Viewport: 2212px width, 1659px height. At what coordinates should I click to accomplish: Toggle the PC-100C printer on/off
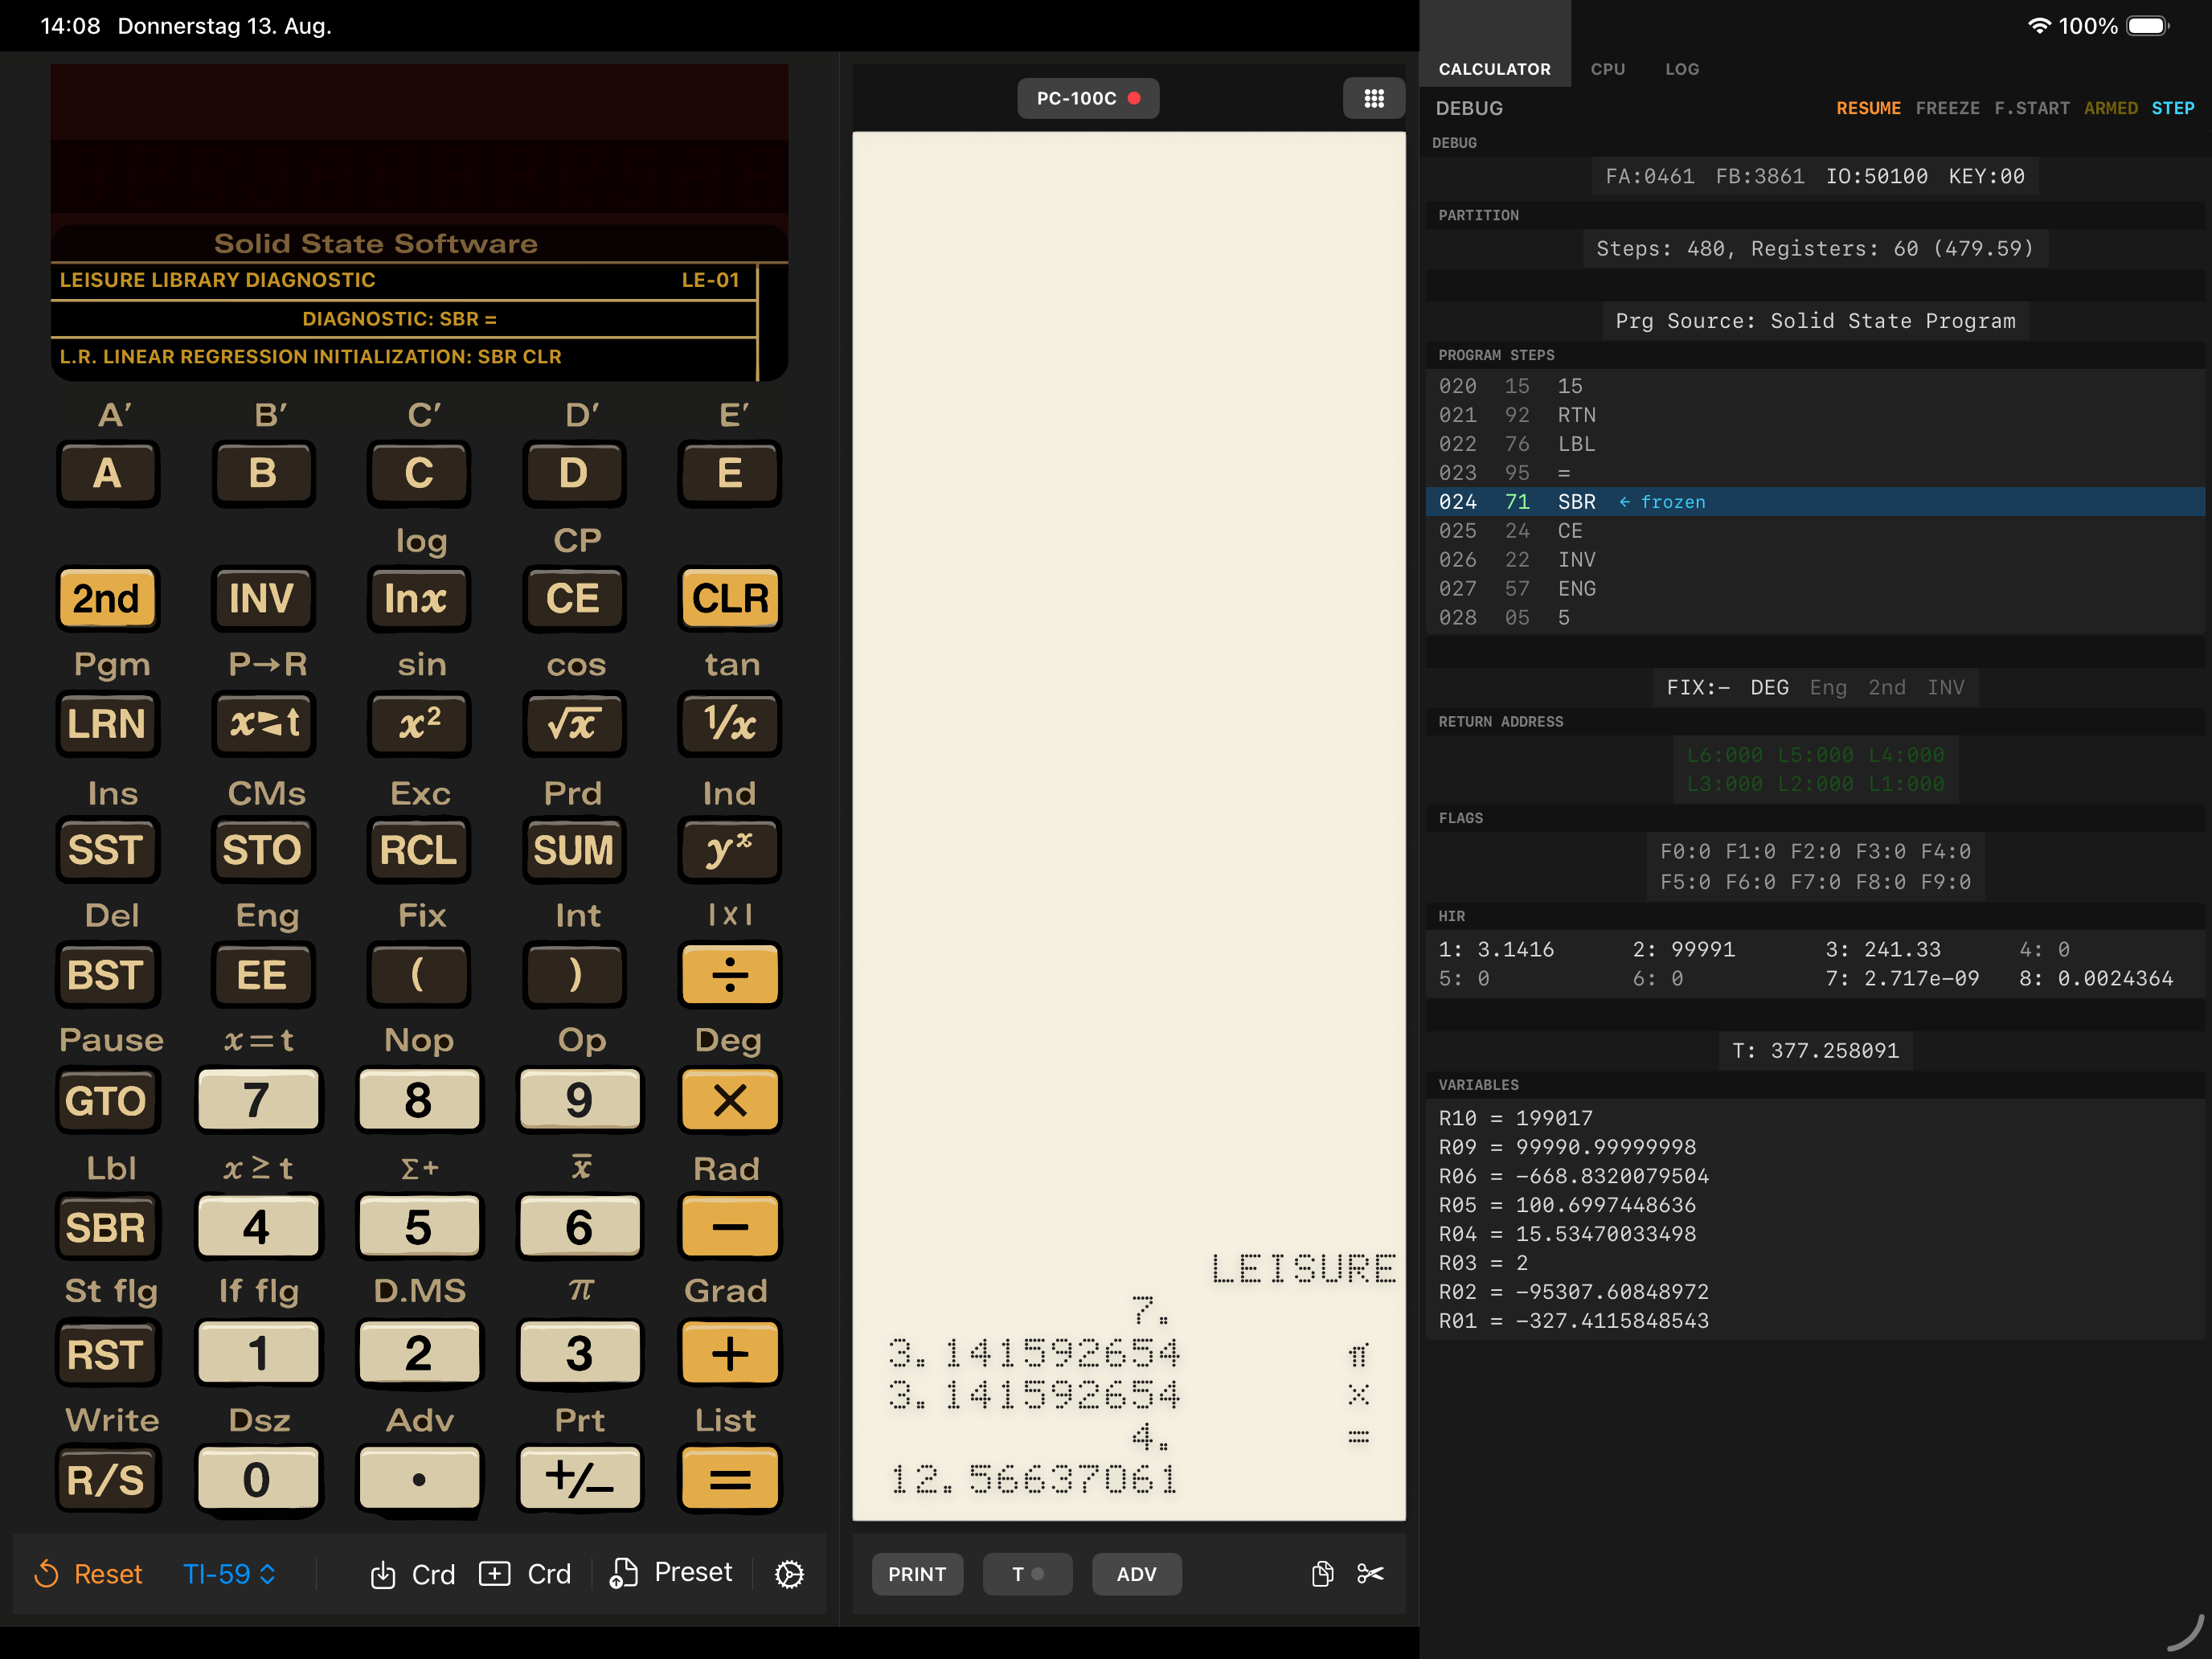tap(1088, 98)
